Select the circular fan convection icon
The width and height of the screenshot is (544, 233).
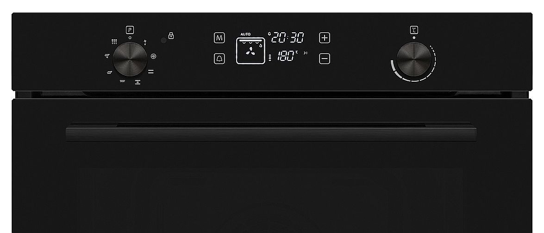[x=153, y=56]
